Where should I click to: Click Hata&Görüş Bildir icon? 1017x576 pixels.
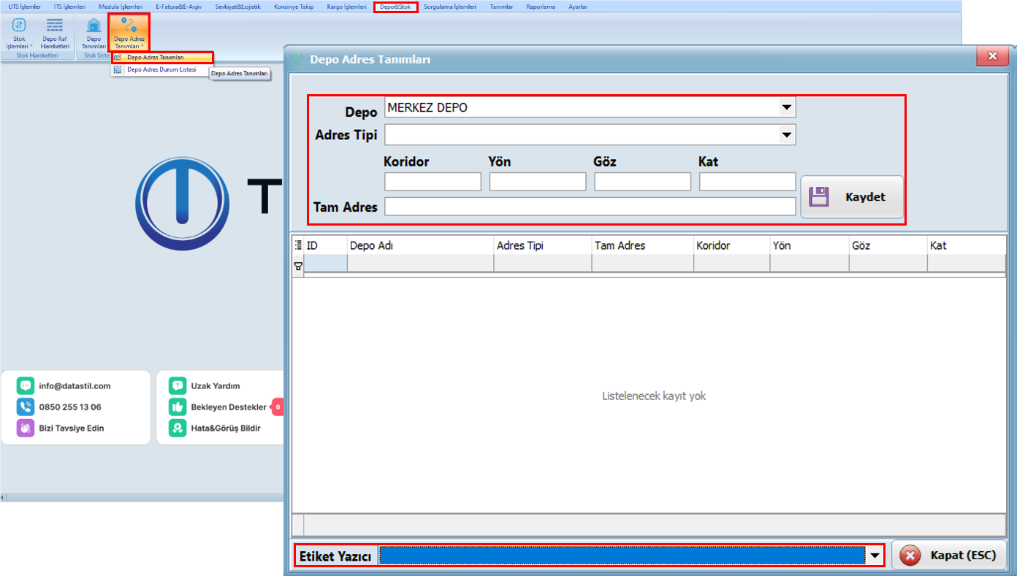click(x=178, y=429)
